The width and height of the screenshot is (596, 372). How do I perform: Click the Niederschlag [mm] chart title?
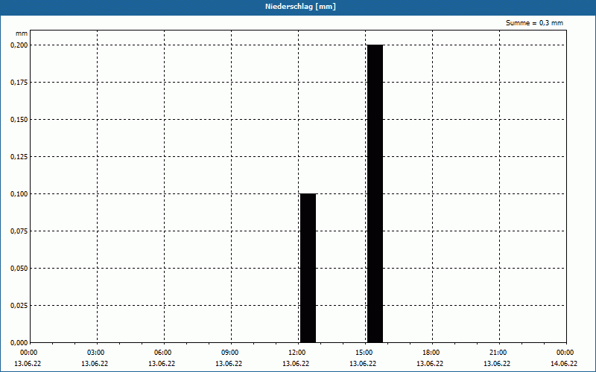pyautogui.click(x=300, y=7)
